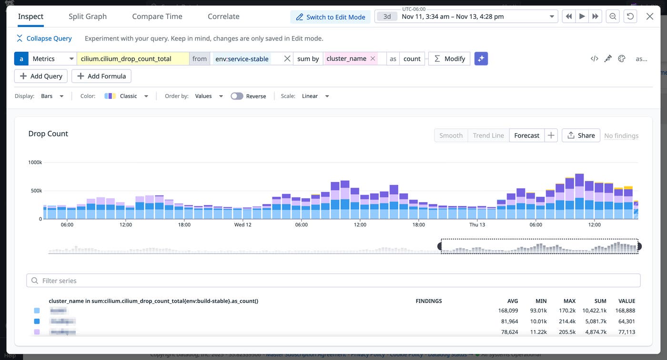667x360 pixels.
Task: Expand the time range selector dropdown
Action: [551, 16]
